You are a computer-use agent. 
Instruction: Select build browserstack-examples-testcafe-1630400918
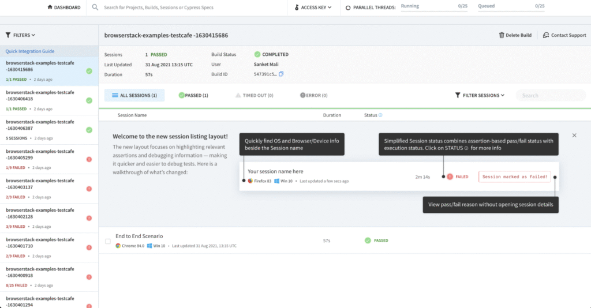point(49,277)
